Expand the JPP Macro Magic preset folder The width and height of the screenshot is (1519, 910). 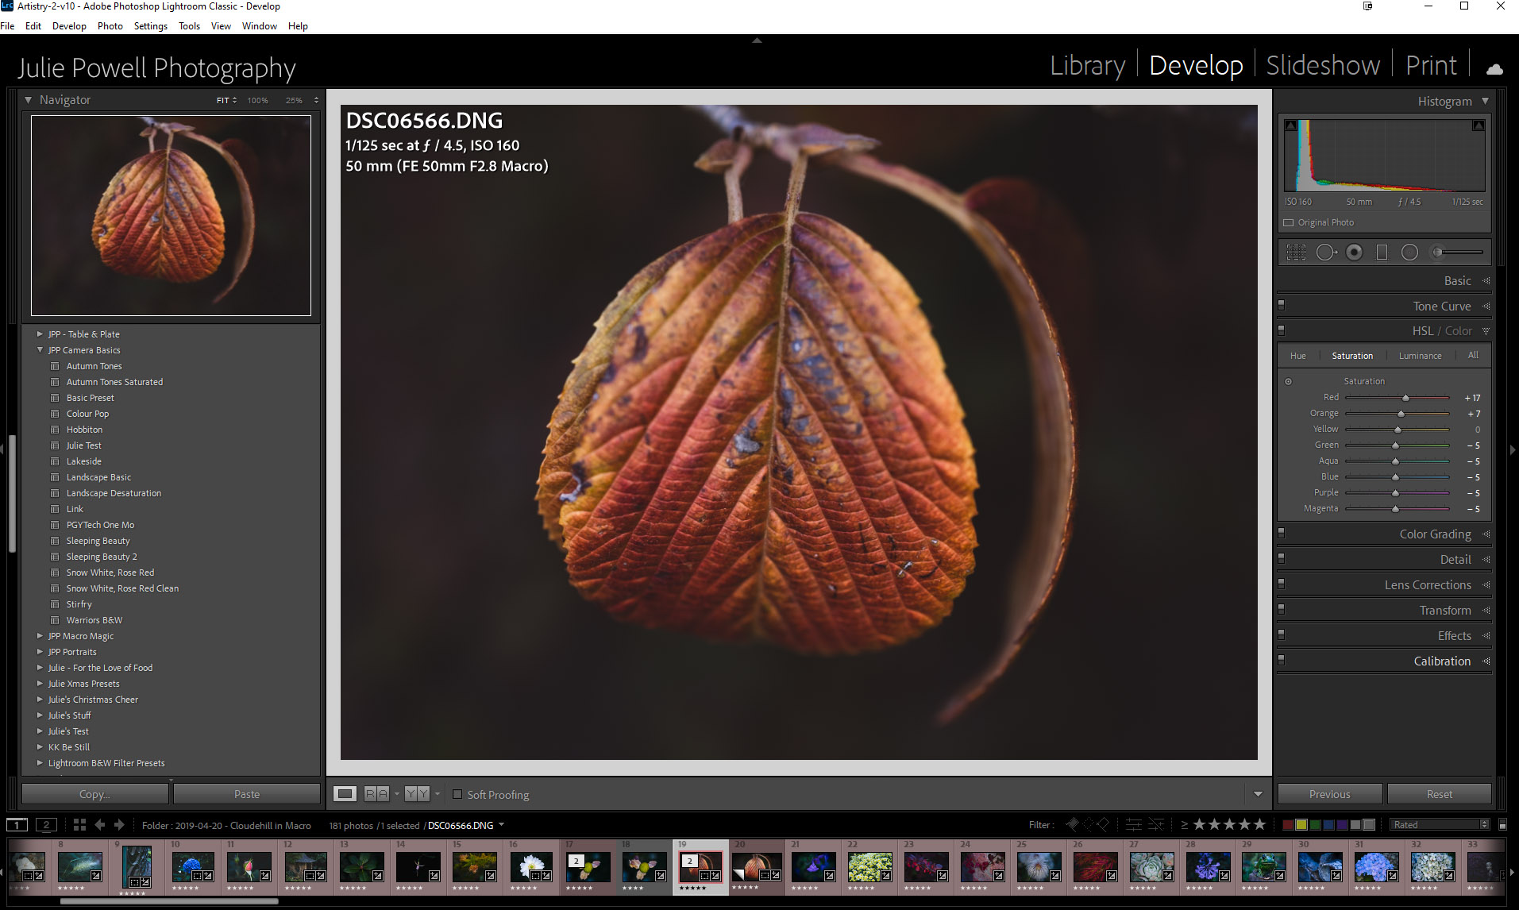[x=40, y=636]
